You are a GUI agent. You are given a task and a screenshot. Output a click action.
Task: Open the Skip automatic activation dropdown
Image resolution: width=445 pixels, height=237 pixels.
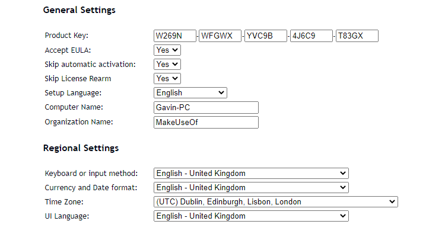[x=167, y=65]
